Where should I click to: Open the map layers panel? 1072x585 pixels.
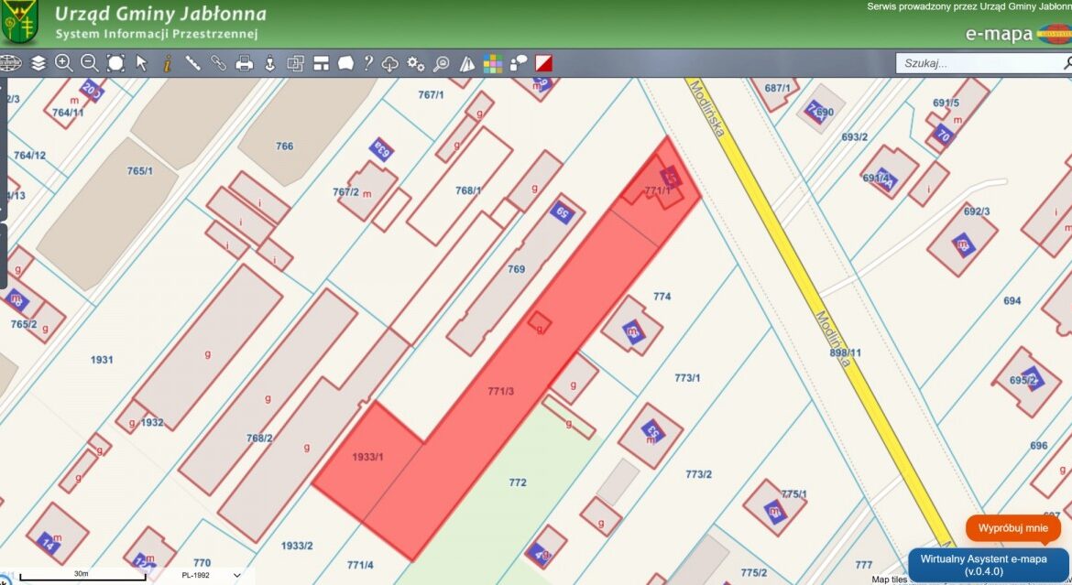(x=38, y=63)
